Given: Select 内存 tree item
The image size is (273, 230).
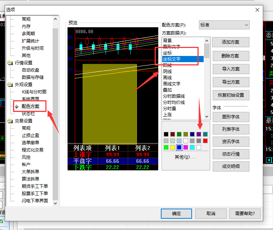Looking at the screenshot, I should click(x=26, y=26).
